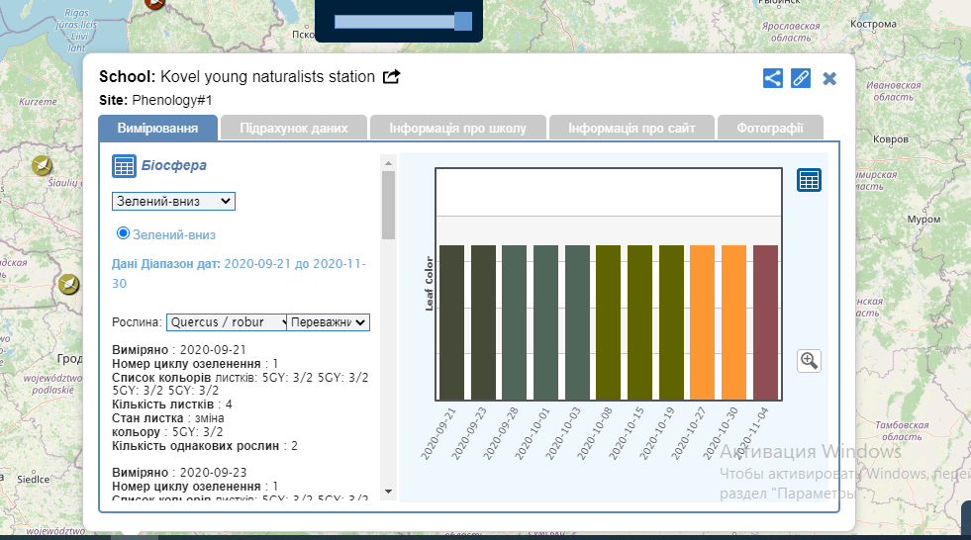Open the Зелений-вниз protocol dropdown

[173, 201]
